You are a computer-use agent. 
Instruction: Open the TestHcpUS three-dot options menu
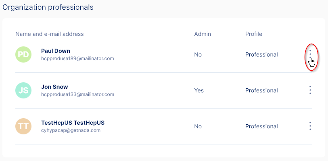[x=310, y=126]
